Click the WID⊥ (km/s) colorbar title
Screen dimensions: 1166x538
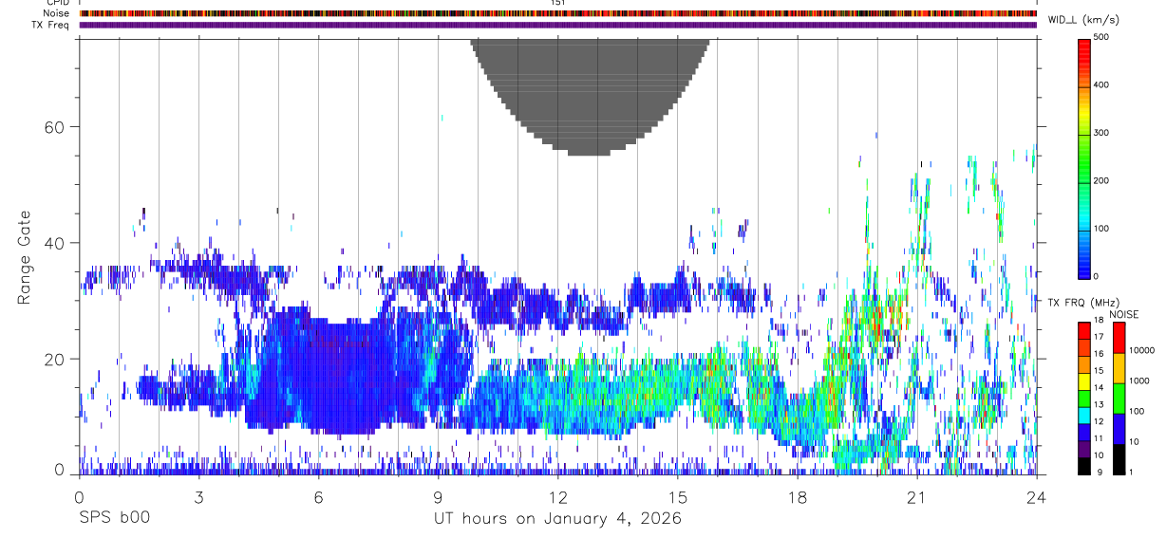click(x=1082, y=20)
